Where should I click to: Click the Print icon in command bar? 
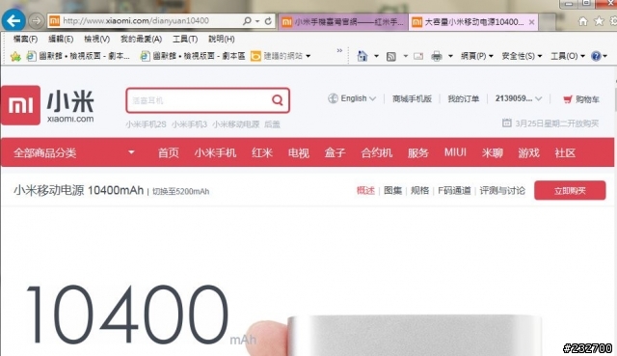coord(437,57)
